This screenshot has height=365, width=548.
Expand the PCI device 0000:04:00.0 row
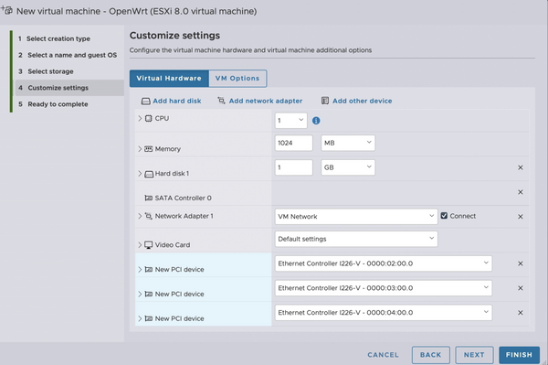[140, 318]
